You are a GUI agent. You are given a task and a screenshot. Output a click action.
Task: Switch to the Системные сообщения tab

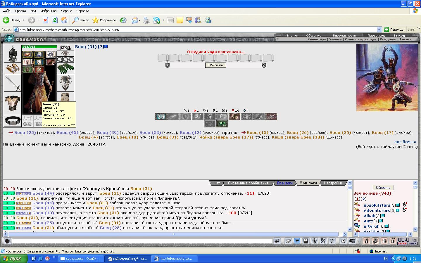pyautogui.click(x=248, y=183)
